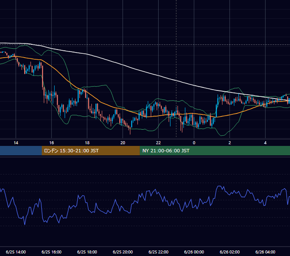Click the 6/25 20:00 date label
The height and width of the screenshot is (256, 290).
(x=123, y=252)
